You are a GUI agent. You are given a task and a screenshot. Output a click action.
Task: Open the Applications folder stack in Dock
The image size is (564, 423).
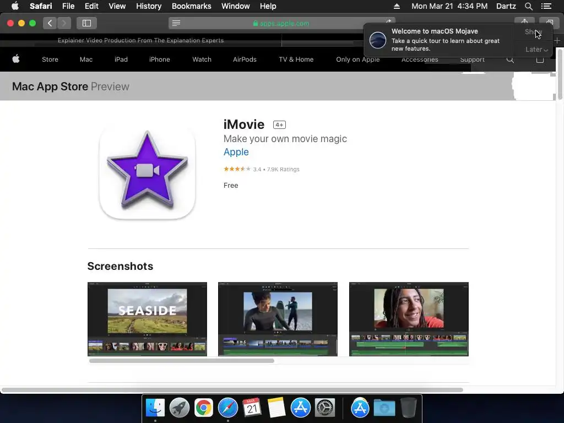click(x=360, y=408)
